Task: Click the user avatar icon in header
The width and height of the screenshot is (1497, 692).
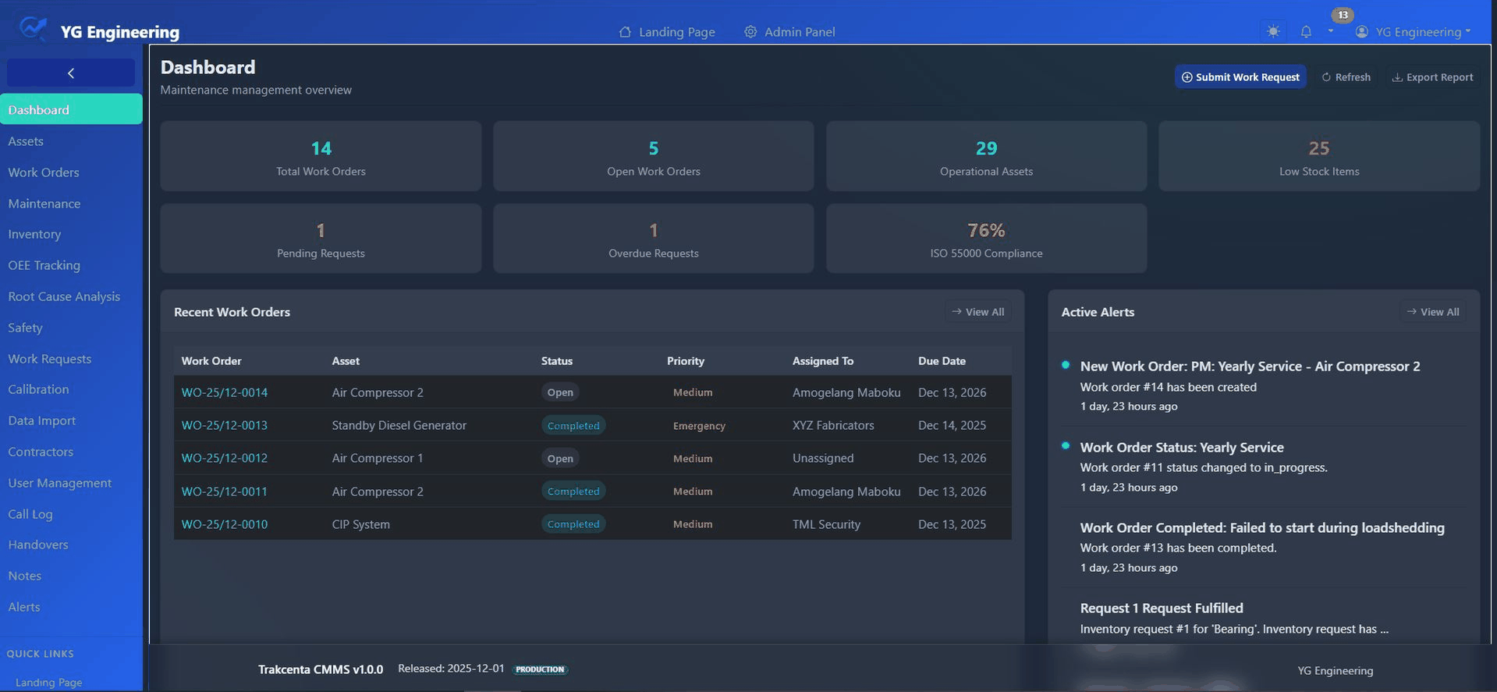Action: coord(1362,31)
